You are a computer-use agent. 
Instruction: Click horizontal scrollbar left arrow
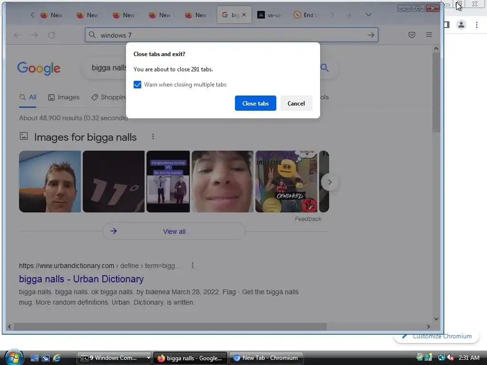tap(10, 327)
